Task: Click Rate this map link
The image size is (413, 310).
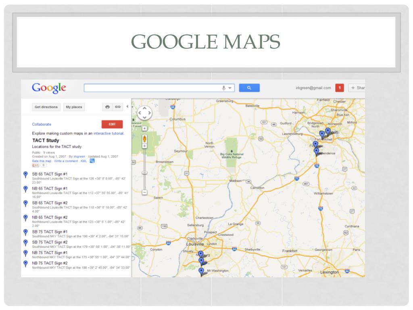Action: [x=42, y=161]
